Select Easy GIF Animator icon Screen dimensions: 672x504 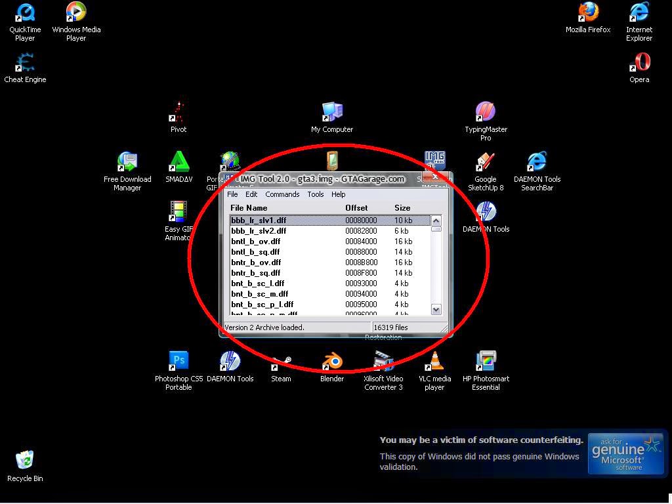point(178,221)
